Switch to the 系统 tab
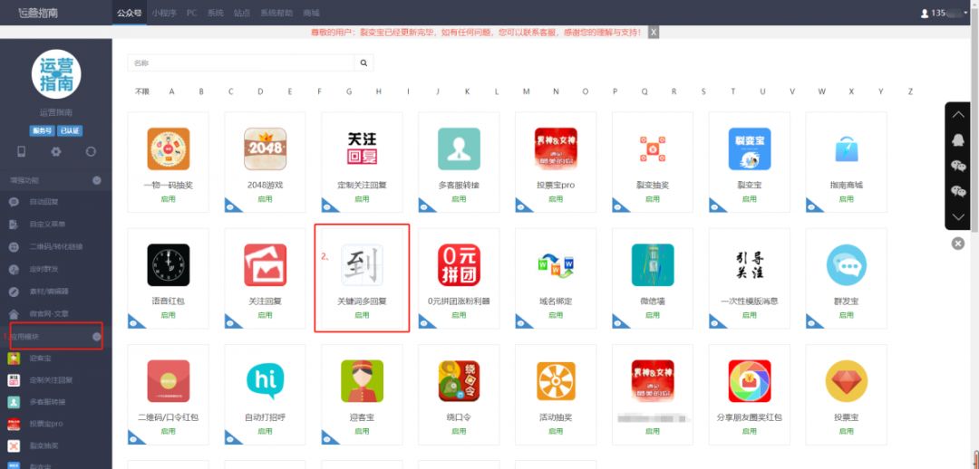The width and height of the screenshot is (979, 469). [x=216, y=13]
